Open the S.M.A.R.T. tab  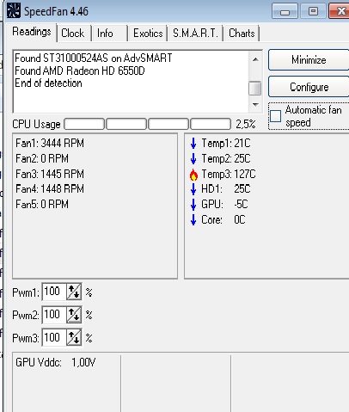coord(196,34)
